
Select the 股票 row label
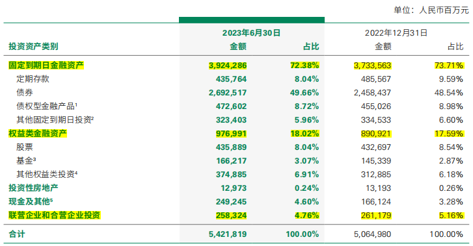[x=25, y=147]
